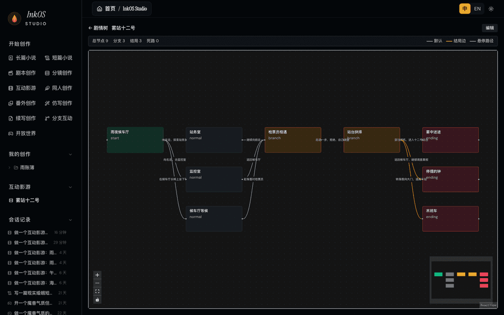Click the 开放世界 gamepad icon

11,133
